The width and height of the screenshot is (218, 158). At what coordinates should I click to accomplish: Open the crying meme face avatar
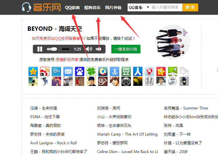[173, 81]
